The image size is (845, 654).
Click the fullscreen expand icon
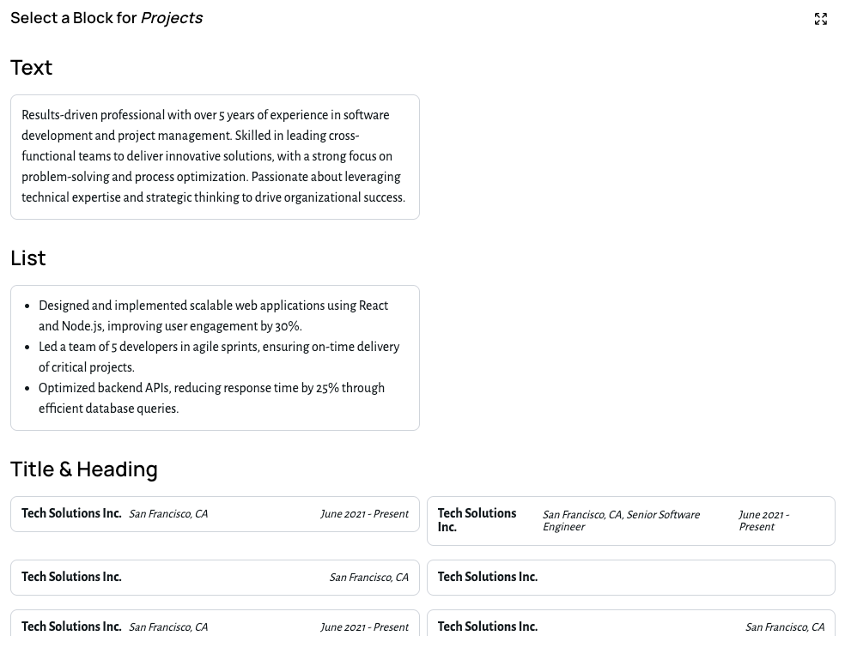pyautogui.click(x=820, y=18)
